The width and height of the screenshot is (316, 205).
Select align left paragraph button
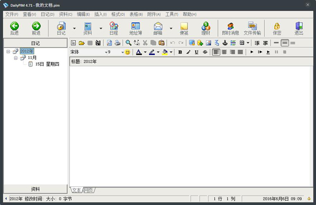pos(216,52)
